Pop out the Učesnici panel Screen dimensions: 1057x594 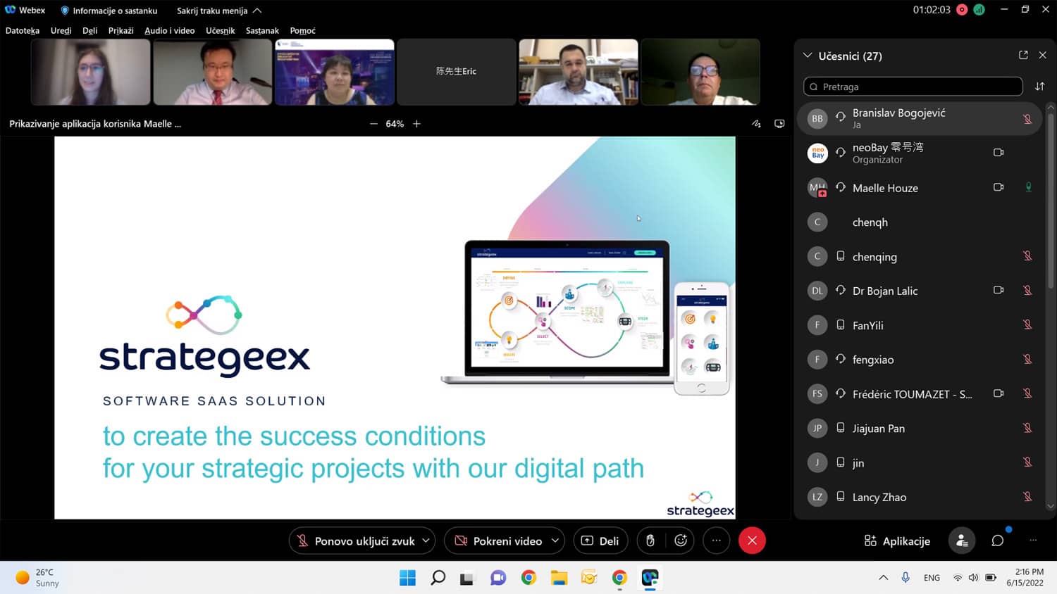tap(1023, 55)
